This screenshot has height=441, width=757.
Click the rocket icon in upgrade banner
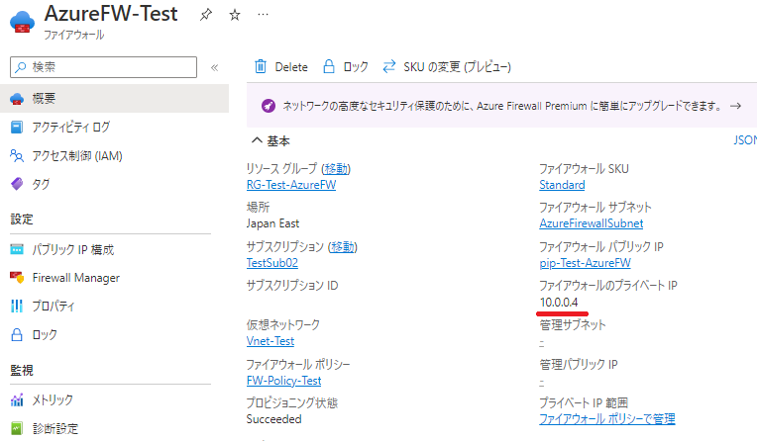269,106
